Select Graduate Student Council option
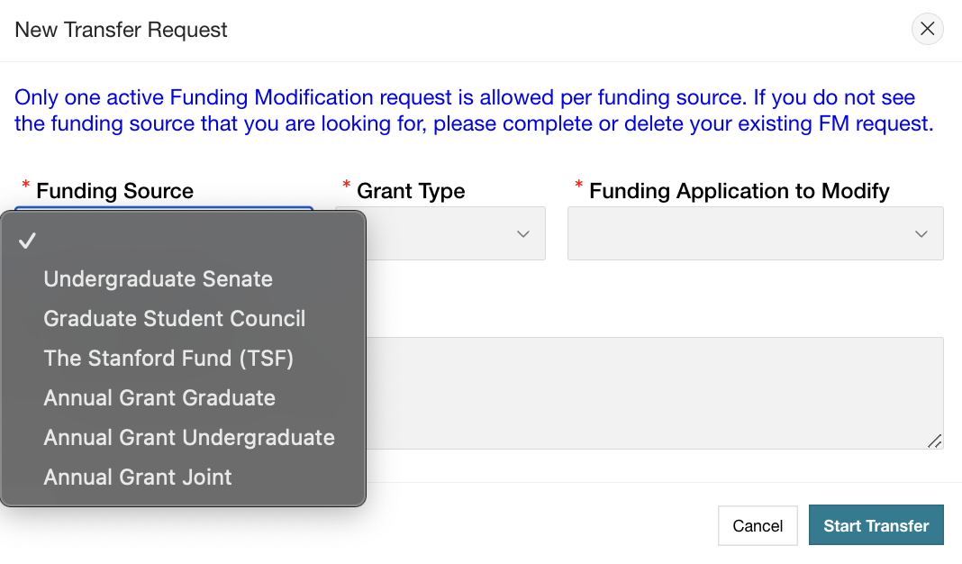Screen dimensions: 962x564 (x=174, y=319)
